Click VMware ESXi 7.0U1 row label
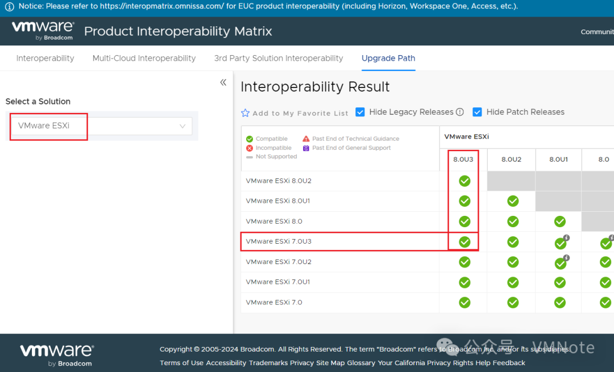 [277, 282]
